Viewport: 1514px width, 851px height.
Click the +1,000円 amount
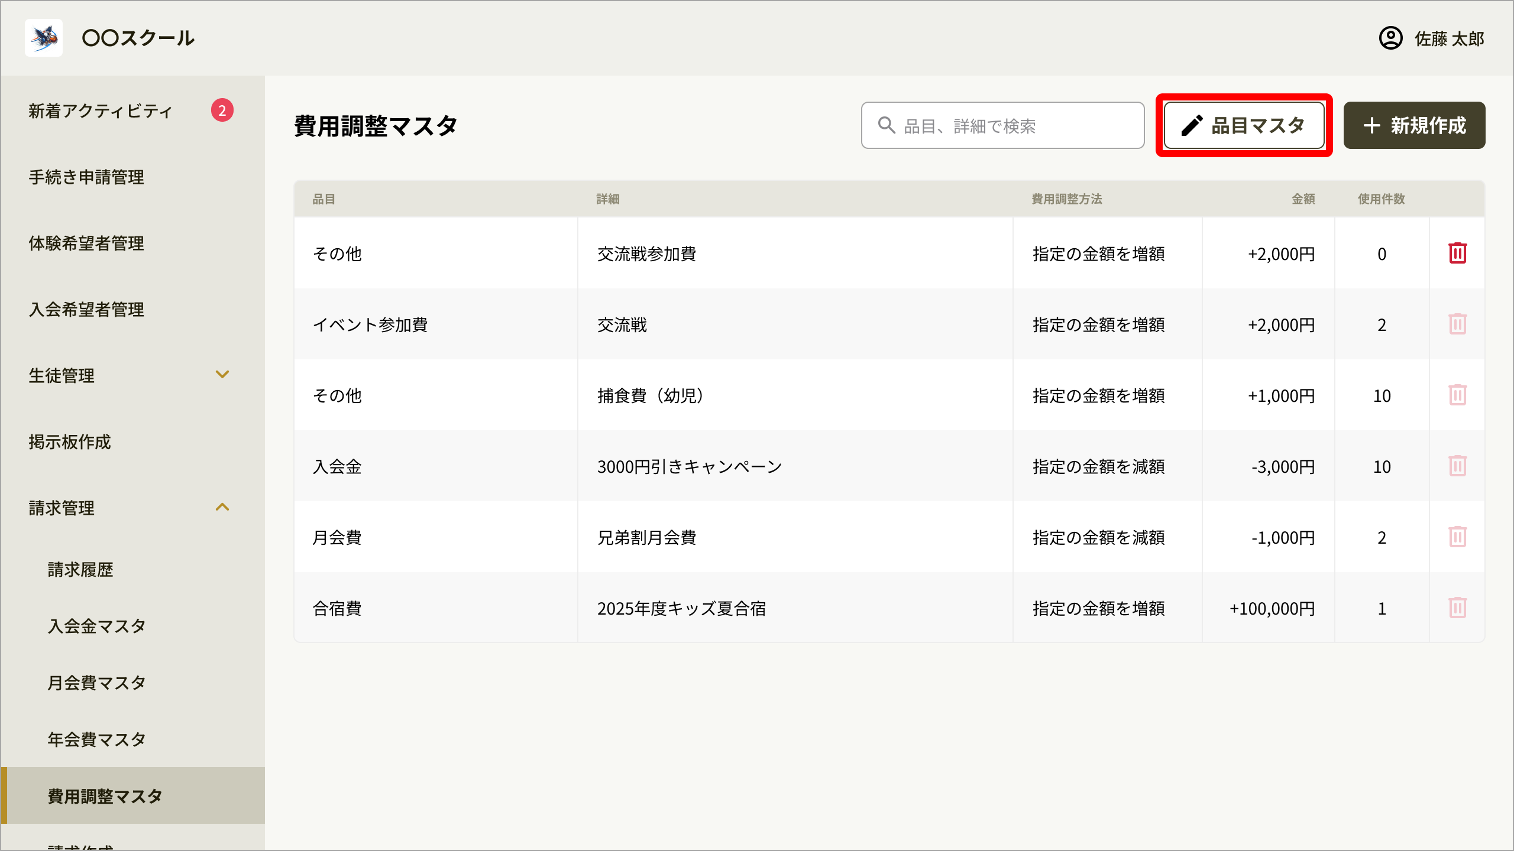1282,396
